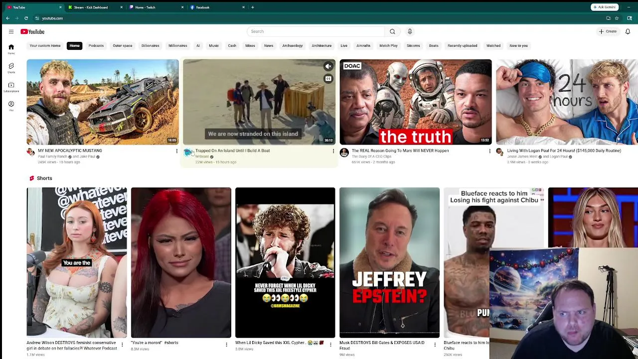Open the You sidebar icon
The width and height of the screenshot is (638, 359).
[11, 106]
